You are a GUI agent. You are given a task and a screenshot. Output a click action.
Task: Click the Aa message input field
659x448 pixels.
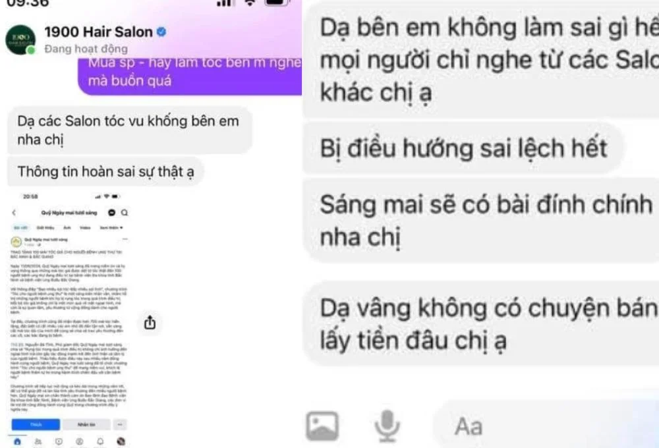(546, 426)
